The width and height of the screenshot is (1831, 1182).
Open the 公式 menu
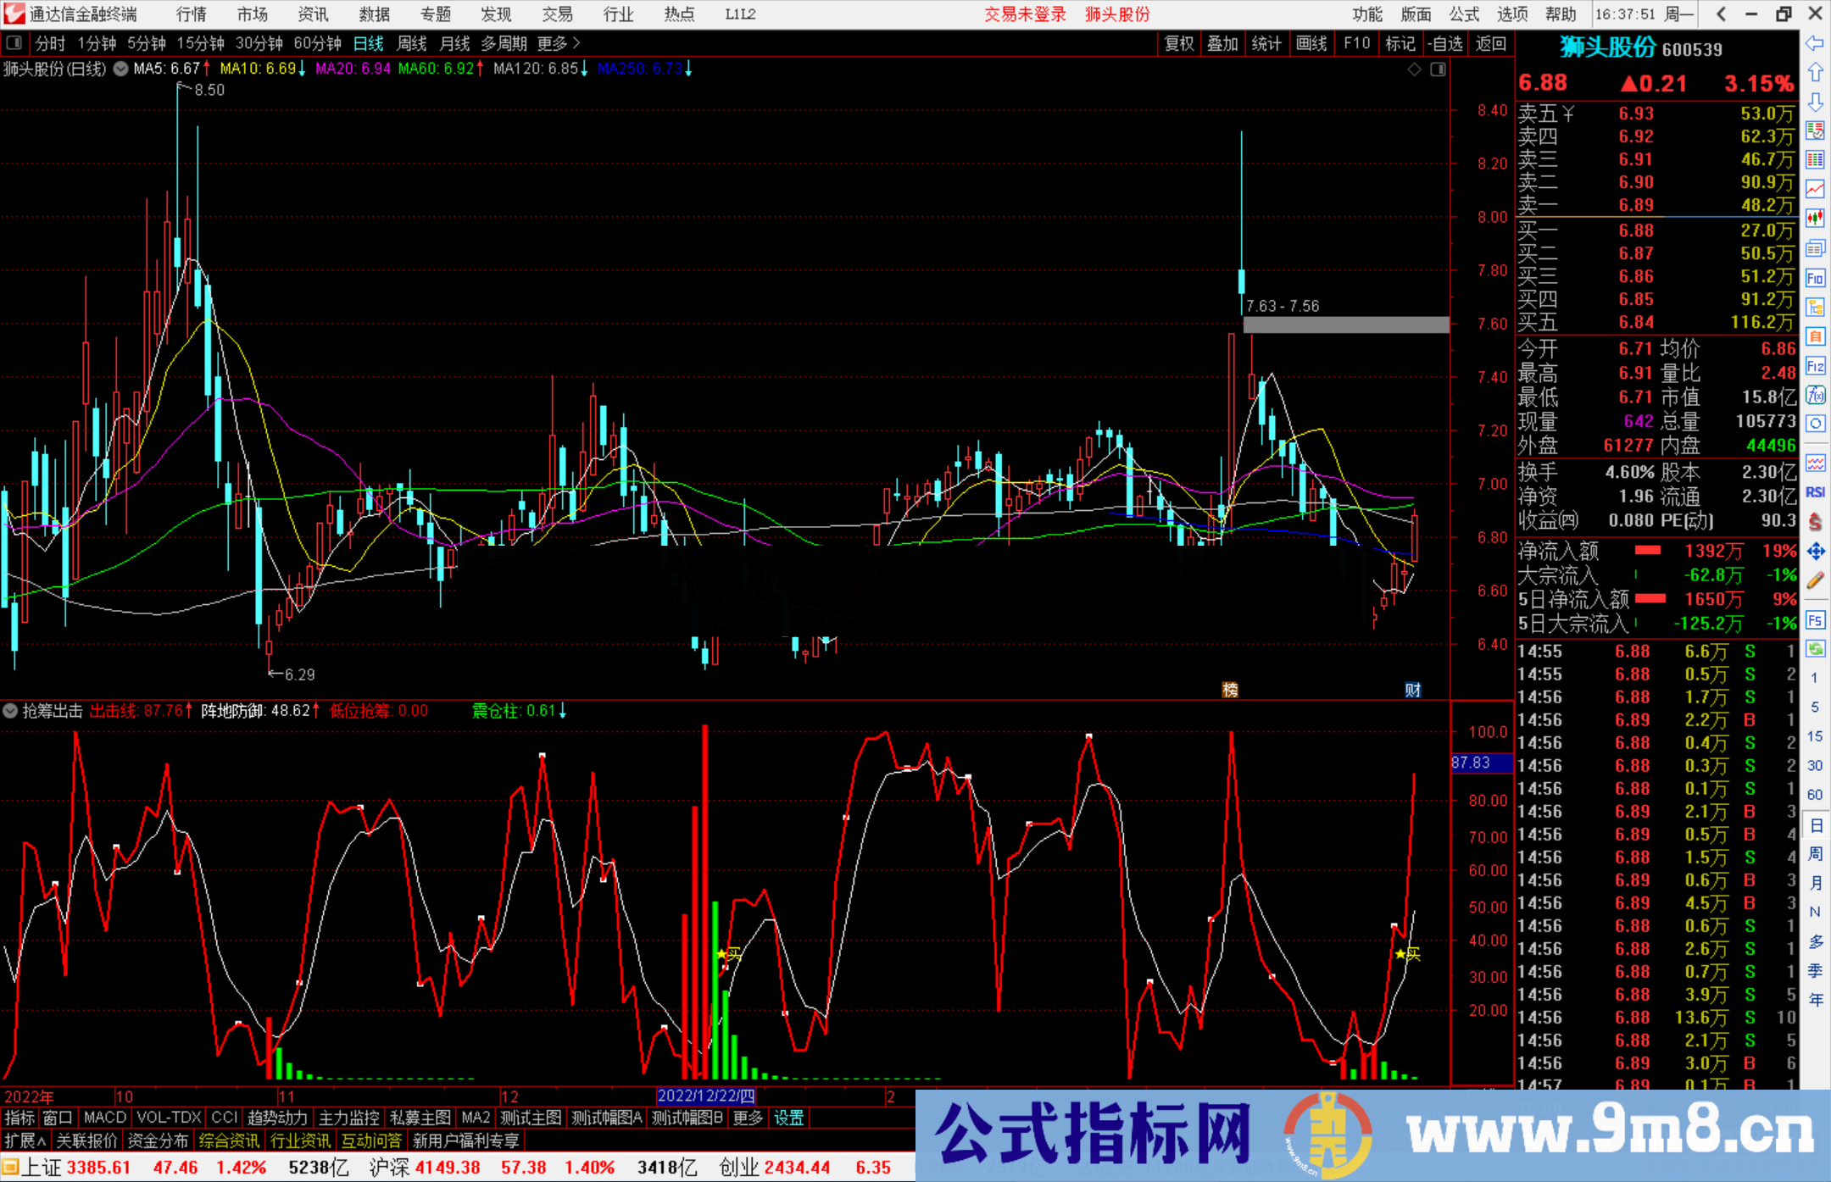coord(1463,14)
